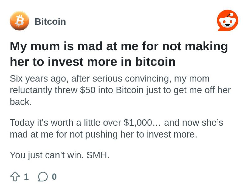Open comments via the speech bubble icon
The width and height of the screenshot is (248, 193).
[x=43, y=177]
